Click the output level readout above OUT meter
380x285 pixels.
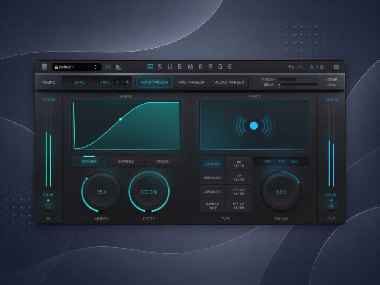pyautogui.click(x=331, y=99)
